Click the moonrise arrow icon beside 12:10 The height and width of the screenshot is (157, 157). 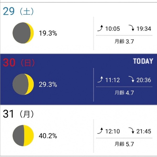(x=100, y=131)
